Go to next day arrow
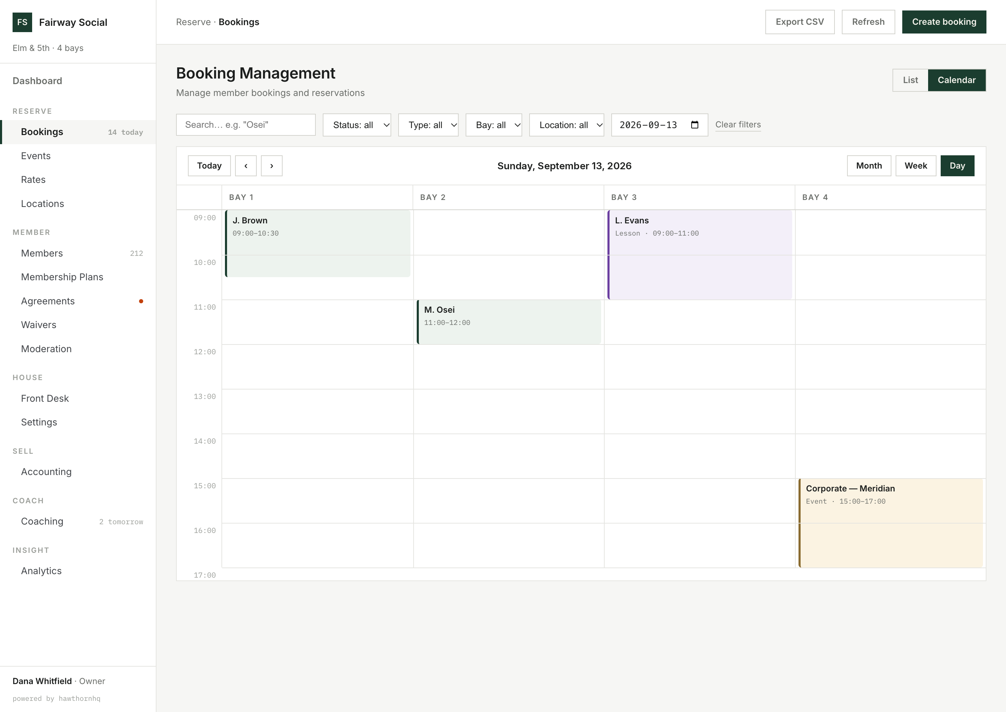The image size is (1006, 712). pyautogui.click(x=271, y=166)
